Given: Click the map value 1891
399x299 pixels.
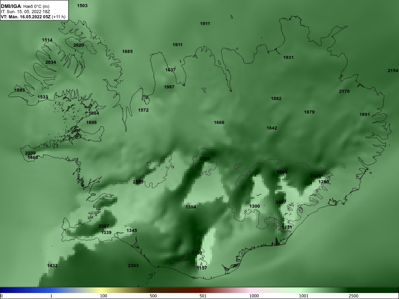Looking at the screenshot, I should [364, 114].
